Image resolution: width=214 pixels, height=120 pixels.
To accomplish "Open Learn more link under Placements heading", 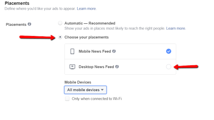I will click(x=86, y=9).
